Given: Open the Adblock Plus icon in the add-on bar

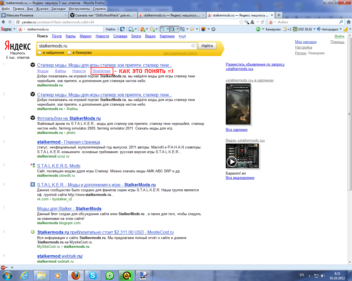Looking at the screenshot, I should [x=3, y=267].
